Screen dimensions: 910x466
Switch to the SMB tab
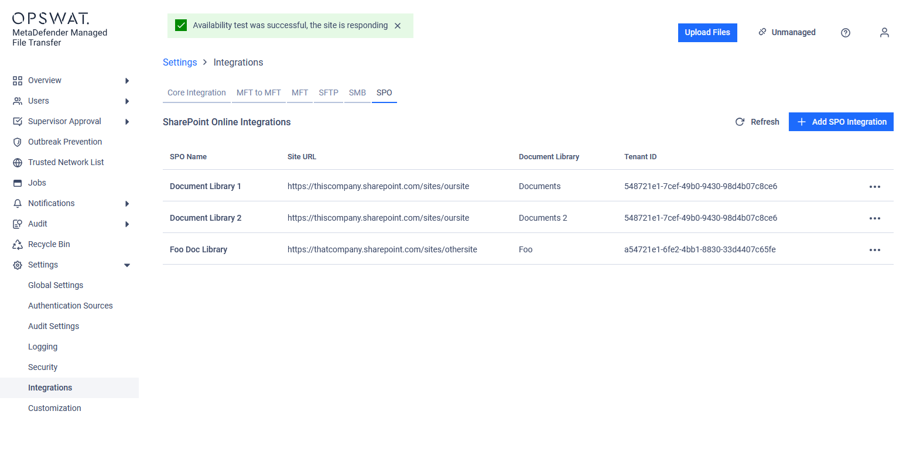point(357,92)
